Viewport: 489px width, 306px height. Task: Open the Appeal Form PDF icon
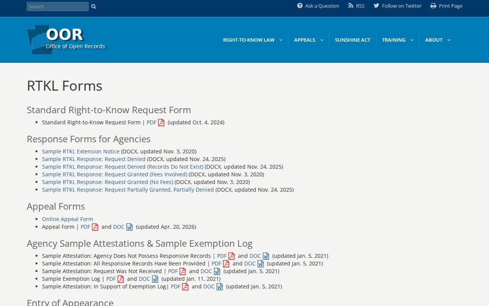pyautogui.click(x=95, y=227)
